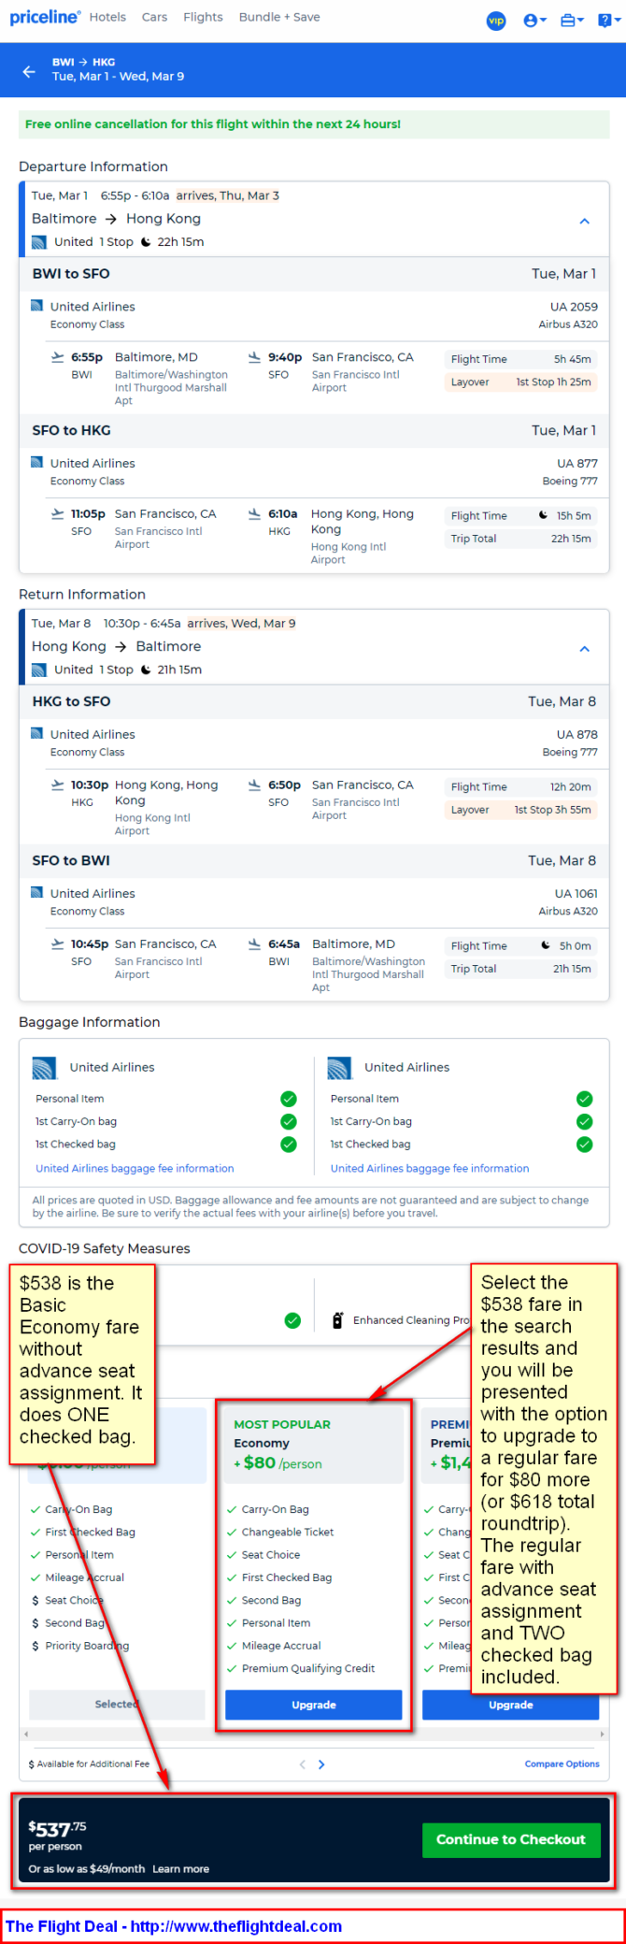This screenshot has width=626, height=1944.
Task: Show next fare options with right chevron
Action: pos(321,1764)
